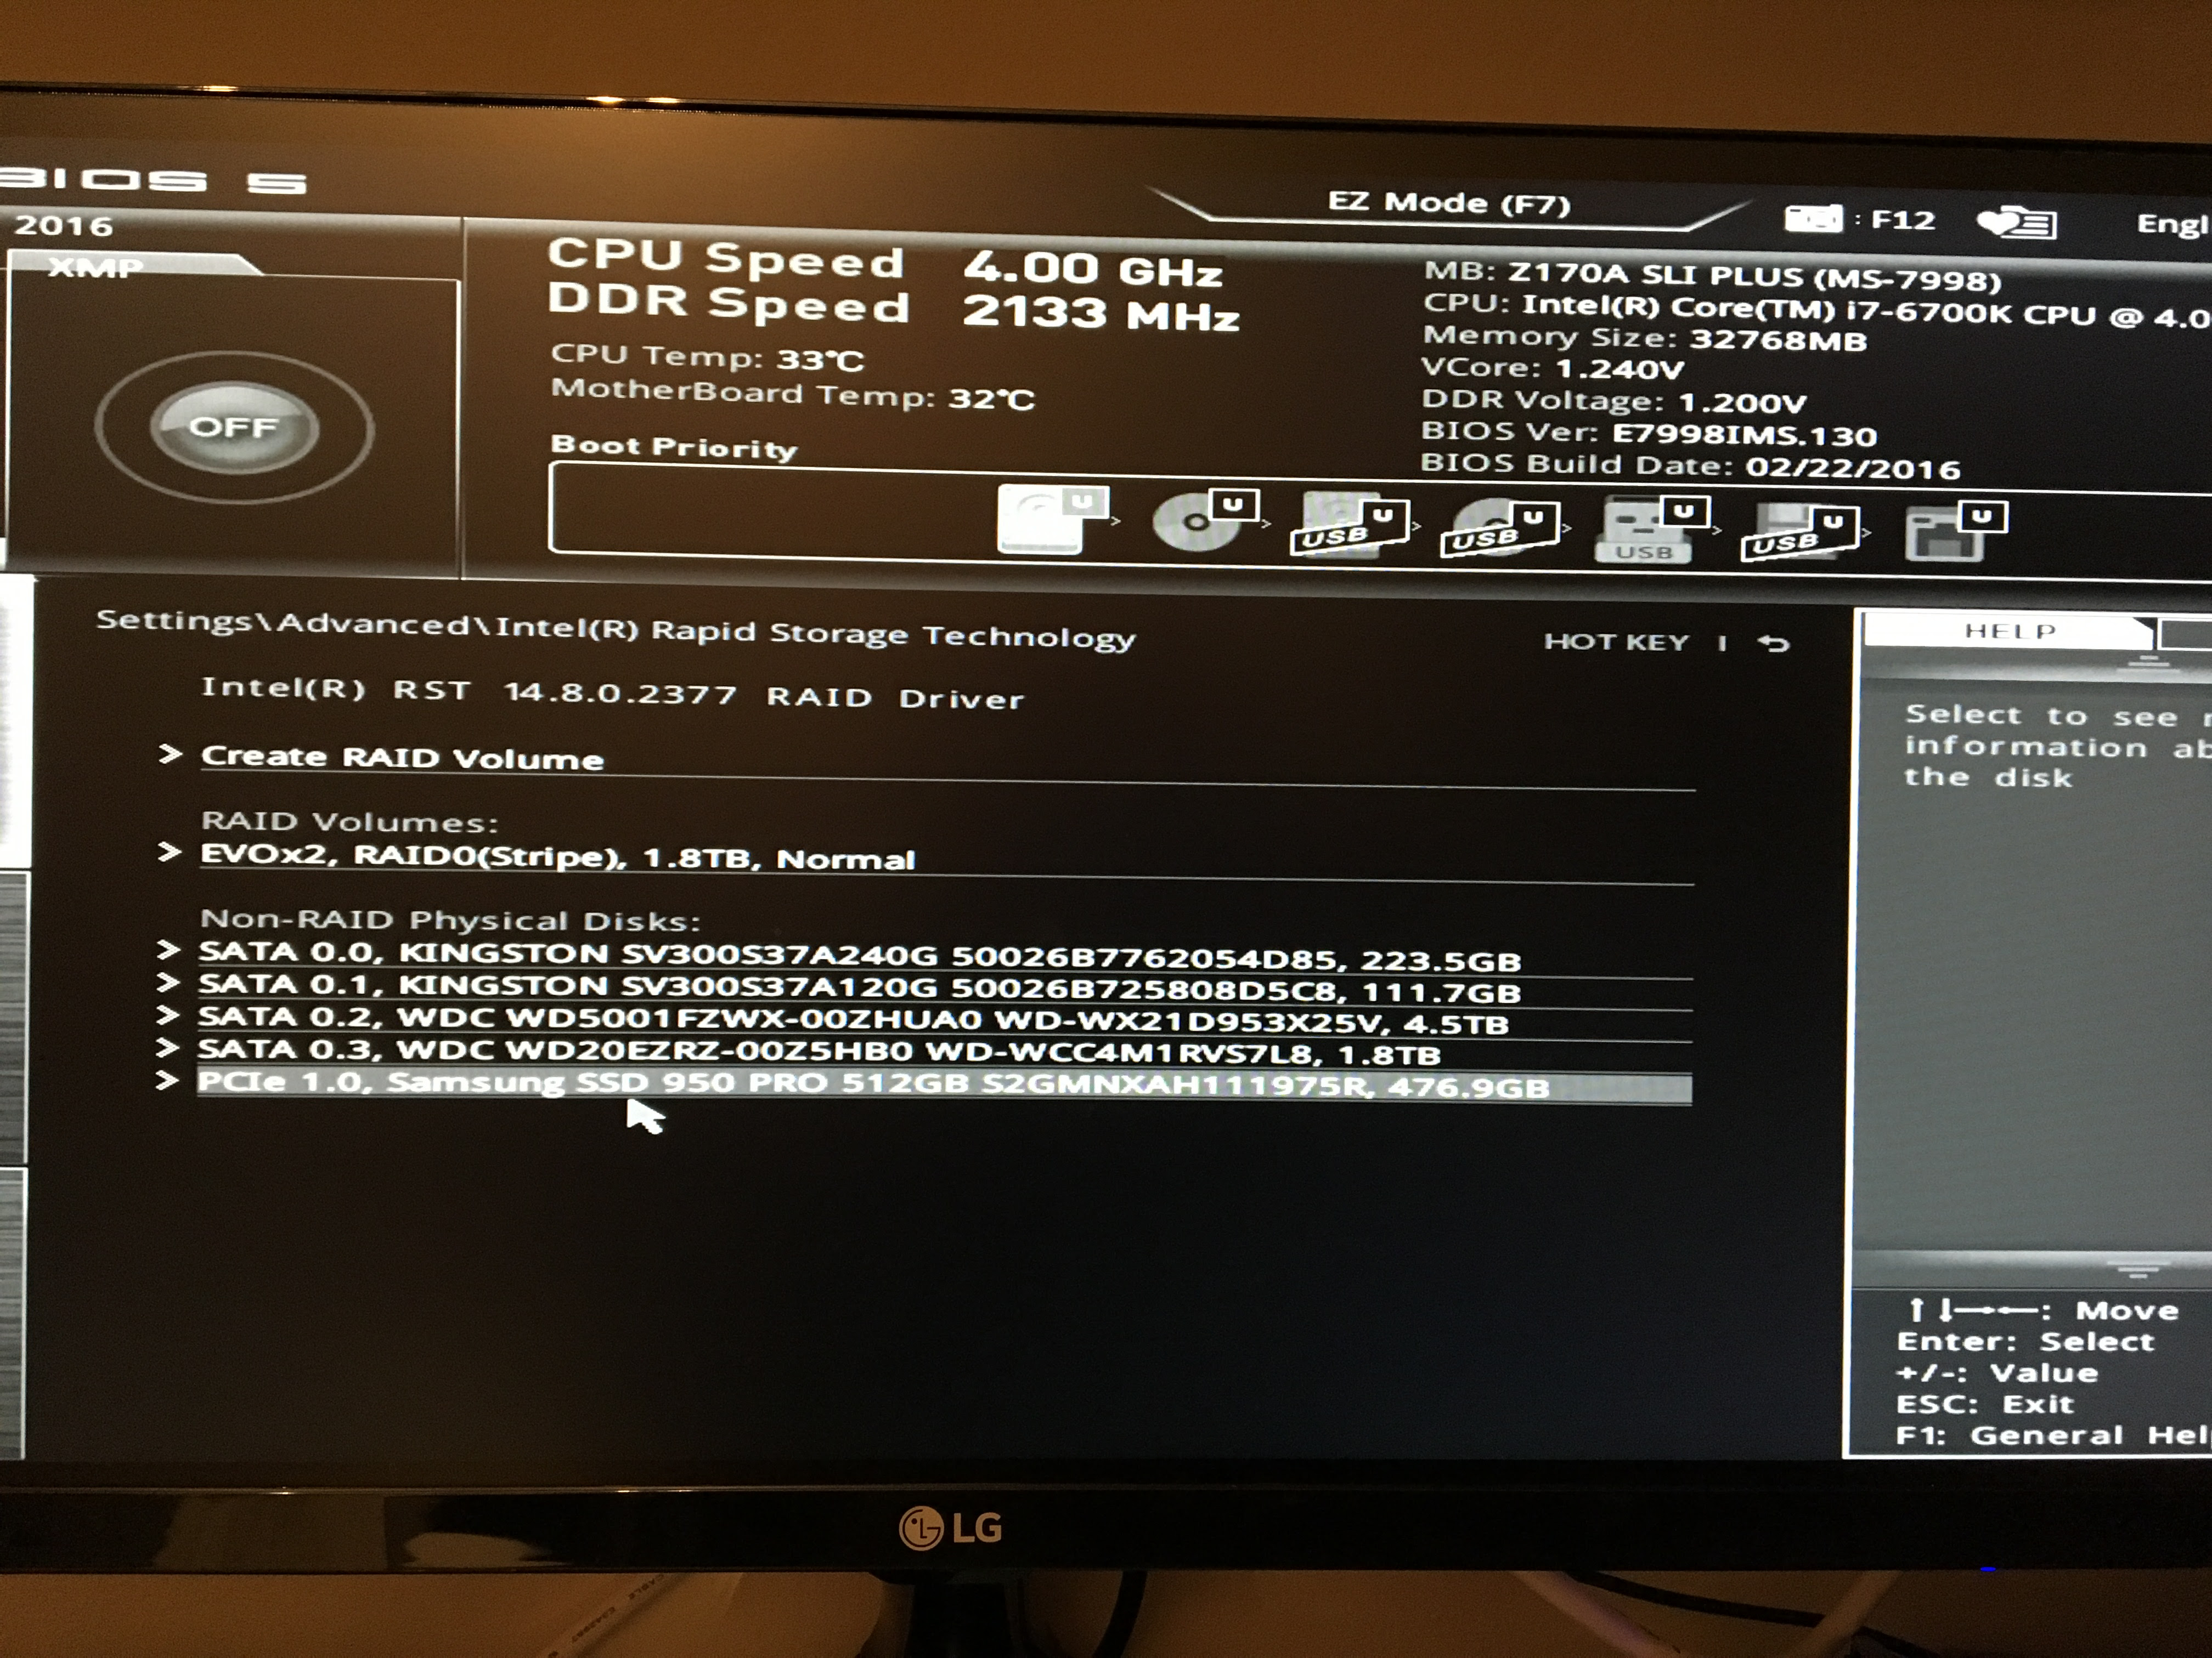The image size is (2212, 1658).
Task: Click the Boot Priority heading
Action: [x=674, y=447]
